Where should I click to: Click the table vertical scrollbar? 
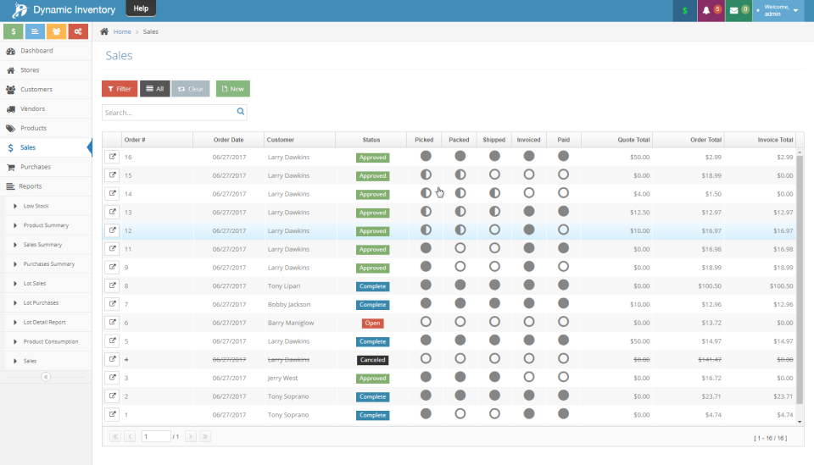click(x=800, y=280)
